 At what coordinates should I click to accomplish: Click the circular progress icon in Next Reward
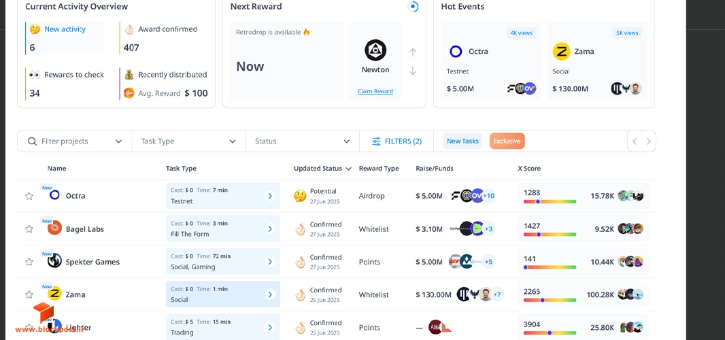pyautogui.click(x=413, y=7)
